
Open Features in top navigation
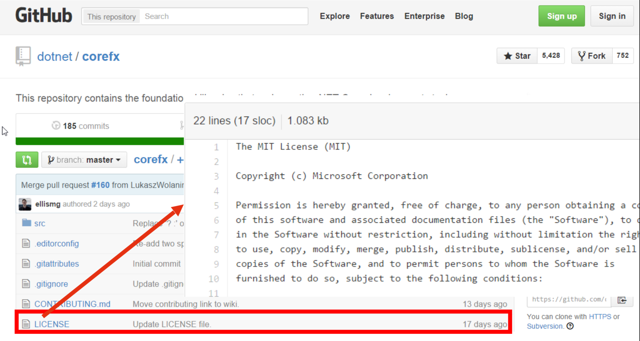(377, 16)
